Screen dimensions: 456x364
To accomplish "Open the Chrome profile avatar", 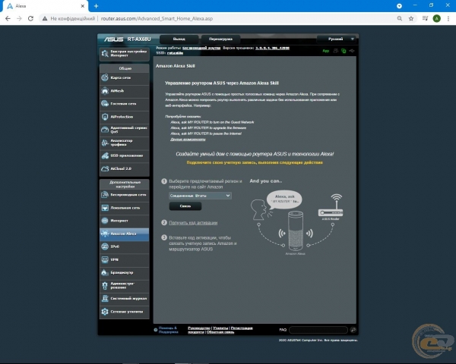I will coord(436,18).
